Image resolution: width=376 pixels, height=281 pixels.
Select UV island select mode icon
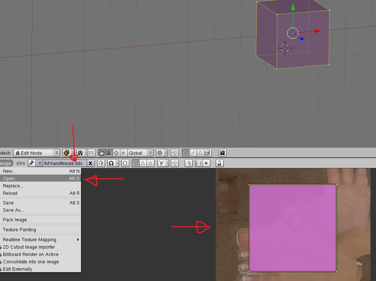coord(150,163)
